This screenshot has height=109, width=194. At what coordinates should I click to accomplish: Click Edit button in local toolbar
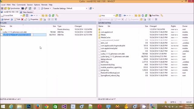point(17,19)
